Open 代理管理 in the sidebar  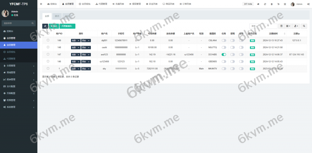pos(19,59)
